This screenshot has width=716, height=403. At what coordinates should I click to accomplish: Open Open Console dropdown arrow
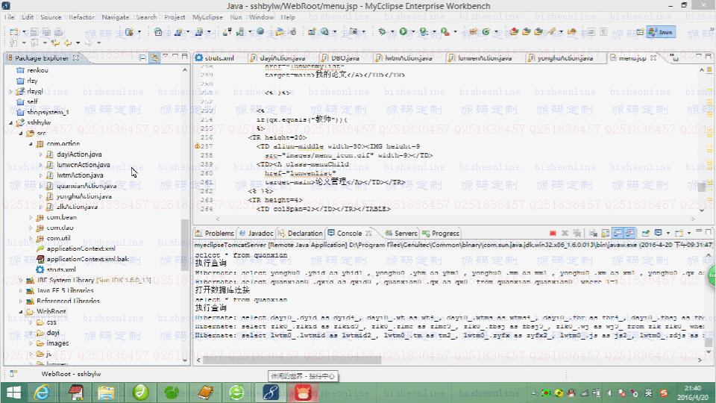pos(688,233)
